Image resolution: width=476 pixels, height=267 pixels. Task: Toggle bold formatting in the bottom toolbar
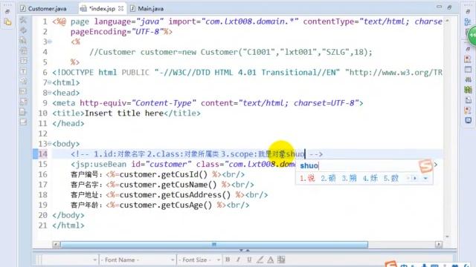coord(228,260)
